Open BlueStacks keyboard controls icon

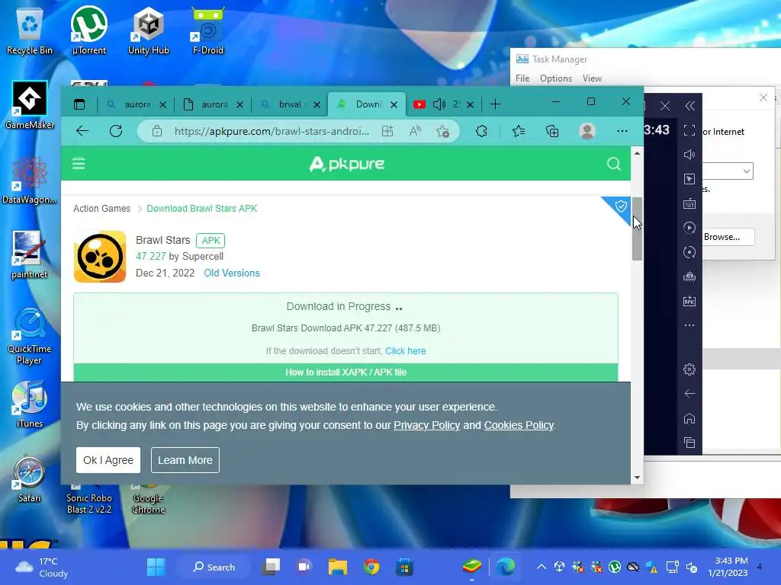(689, 203)
